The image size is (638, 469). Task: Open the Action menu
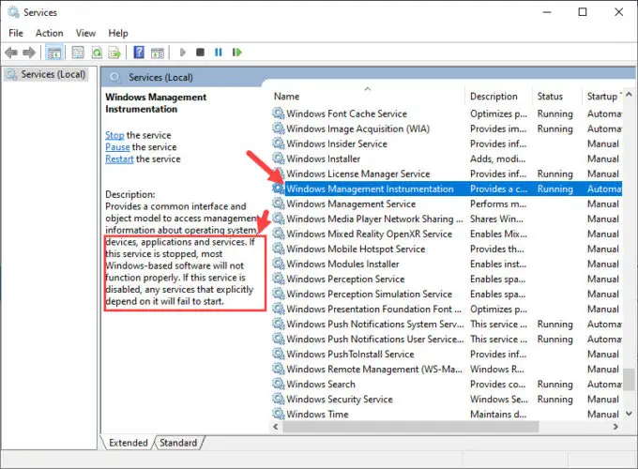pos(49,33)
